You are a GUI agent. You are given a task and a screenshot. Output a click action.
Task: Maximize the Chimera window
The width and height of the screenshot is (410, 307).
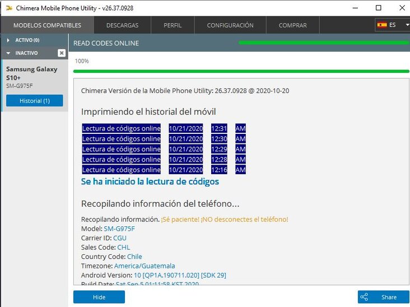(379, 8)
